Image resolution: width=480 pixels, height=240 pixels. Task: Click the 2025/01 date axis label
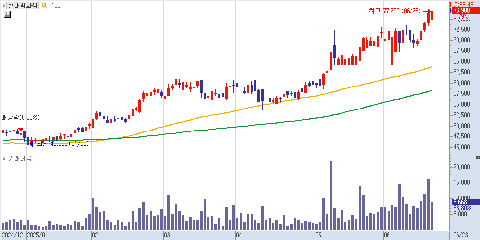click(x=37, y=235)
